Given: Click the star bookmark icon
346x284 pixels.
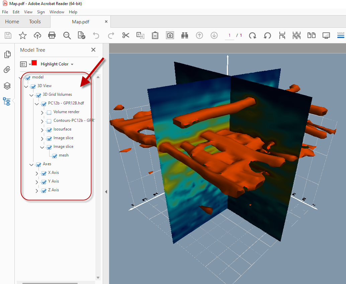Looking at the screenshot, I should pyautogui.click(x=22, y=35).
